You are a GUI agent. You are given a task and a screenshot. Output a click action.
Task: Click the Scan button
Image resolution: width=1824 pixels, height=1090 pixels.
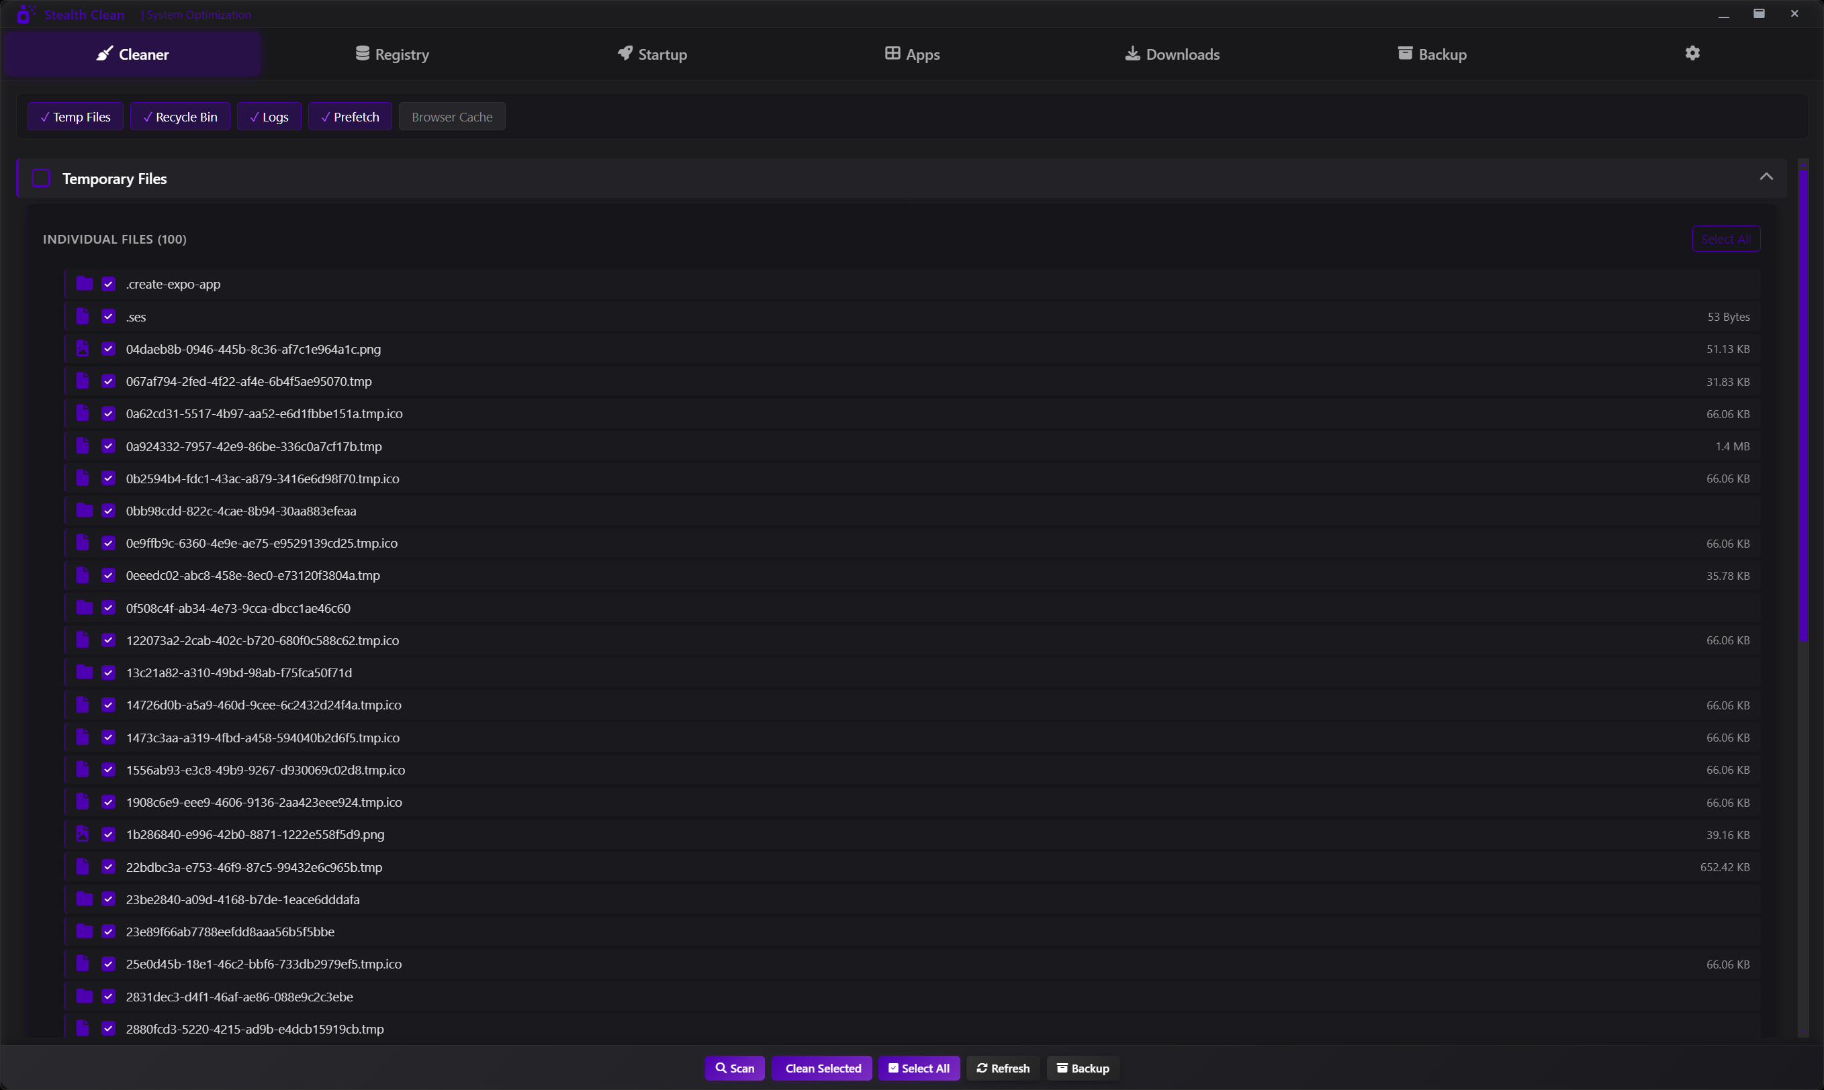734,1068
